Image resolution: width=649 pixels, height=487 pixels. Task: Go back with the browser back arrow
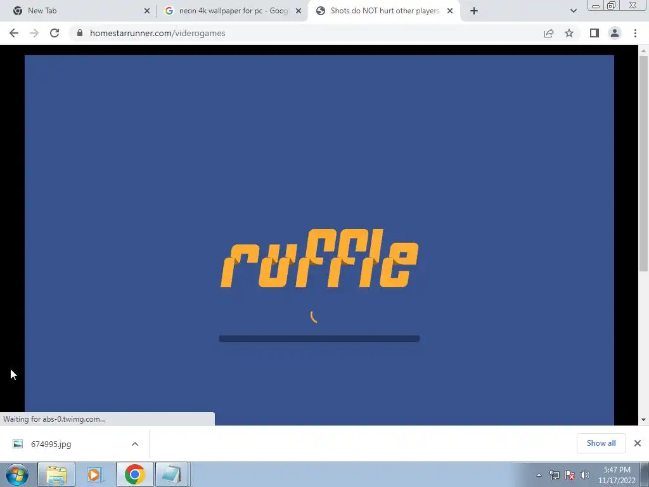tap(14, 33)
